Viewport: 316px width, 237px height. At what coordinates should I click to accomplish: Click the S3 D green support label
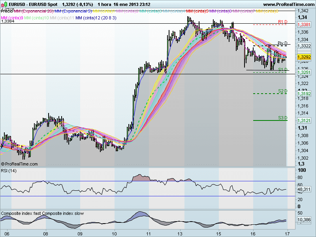(283, 118)
